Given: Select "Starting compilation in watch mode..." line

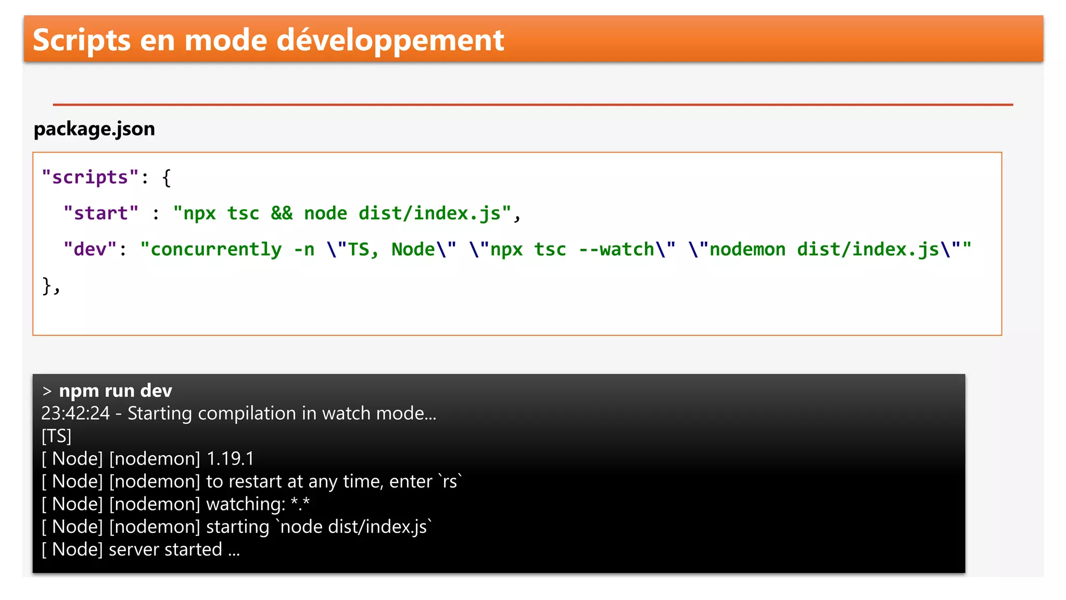Looking at the screenshot, I should coord(238,413).
